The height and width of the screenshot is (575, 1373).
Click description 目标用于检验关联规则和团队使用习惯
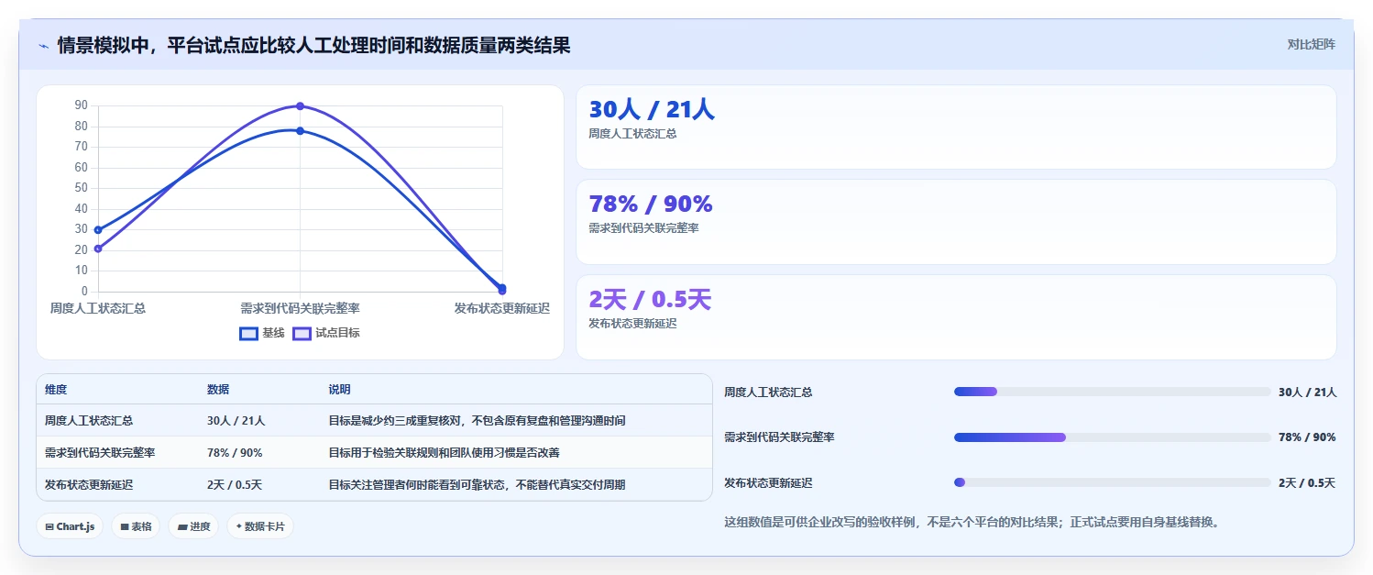[445, 453]
